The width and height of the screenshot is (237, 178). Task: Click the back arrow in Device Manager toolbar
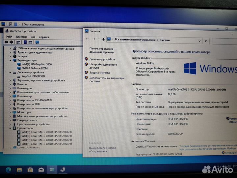6,43
